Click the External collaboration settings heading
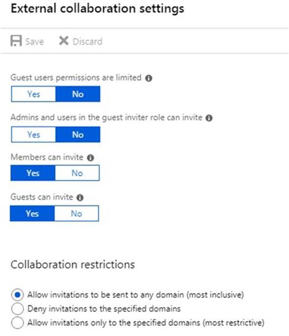289x336 pixels. (97, 9)
